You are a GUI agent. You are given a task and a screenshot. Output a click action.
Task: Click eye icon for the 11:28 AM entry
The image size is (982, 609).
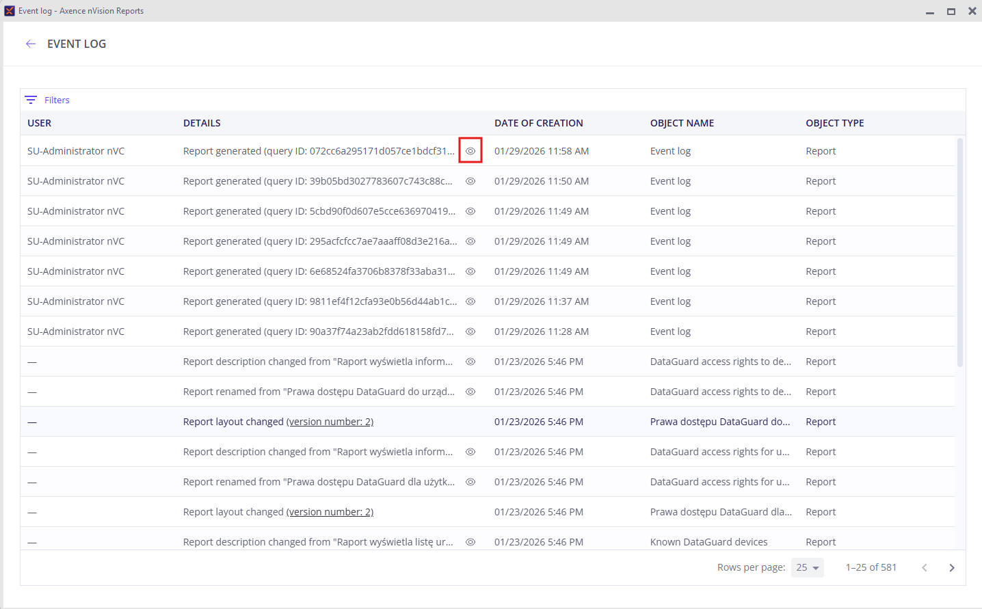tap(470, 331)
